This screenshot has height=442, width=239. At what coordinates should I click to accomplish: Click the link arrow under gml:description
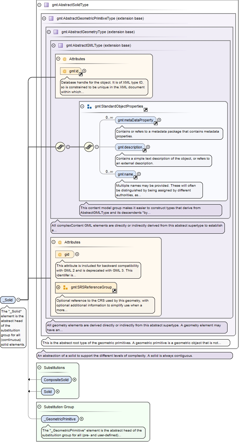coord(144,150)
